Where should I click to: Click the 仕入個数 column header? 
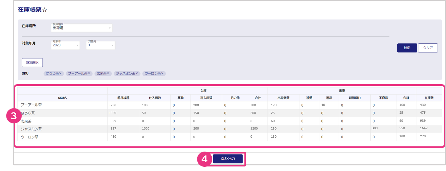(x=155, y=97)
